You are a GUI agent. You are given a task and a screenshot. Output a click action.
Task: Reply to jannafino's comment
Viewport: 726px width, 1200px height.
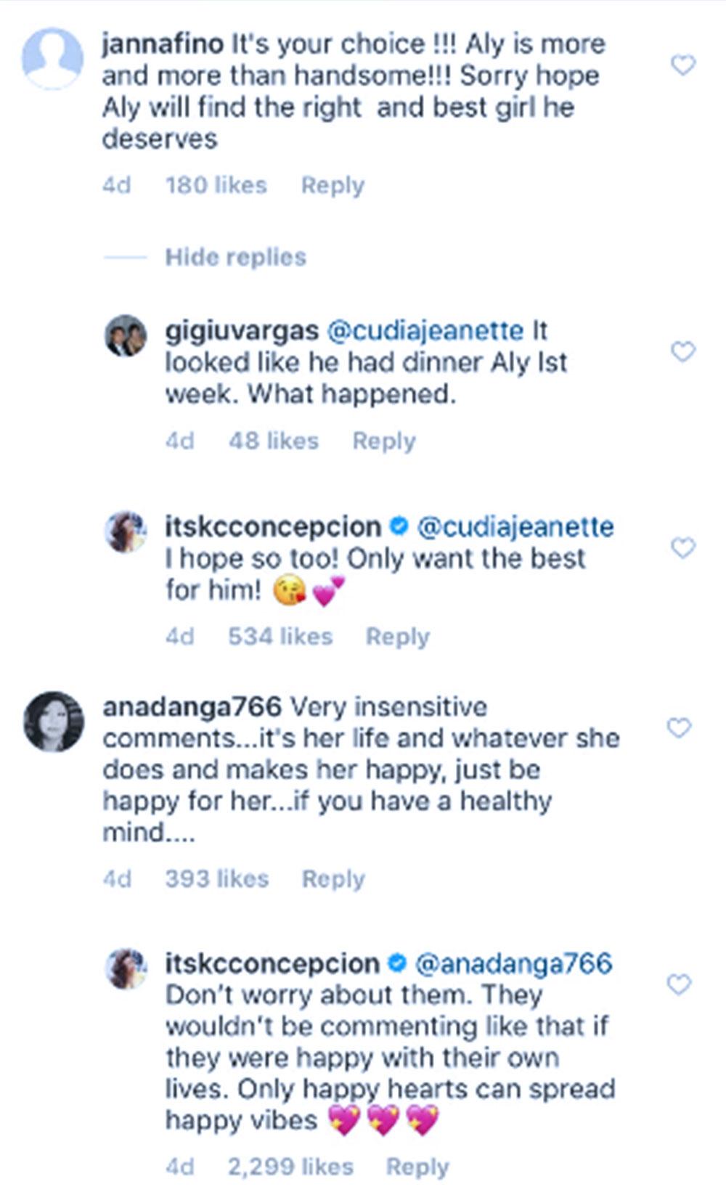(333, 185)
